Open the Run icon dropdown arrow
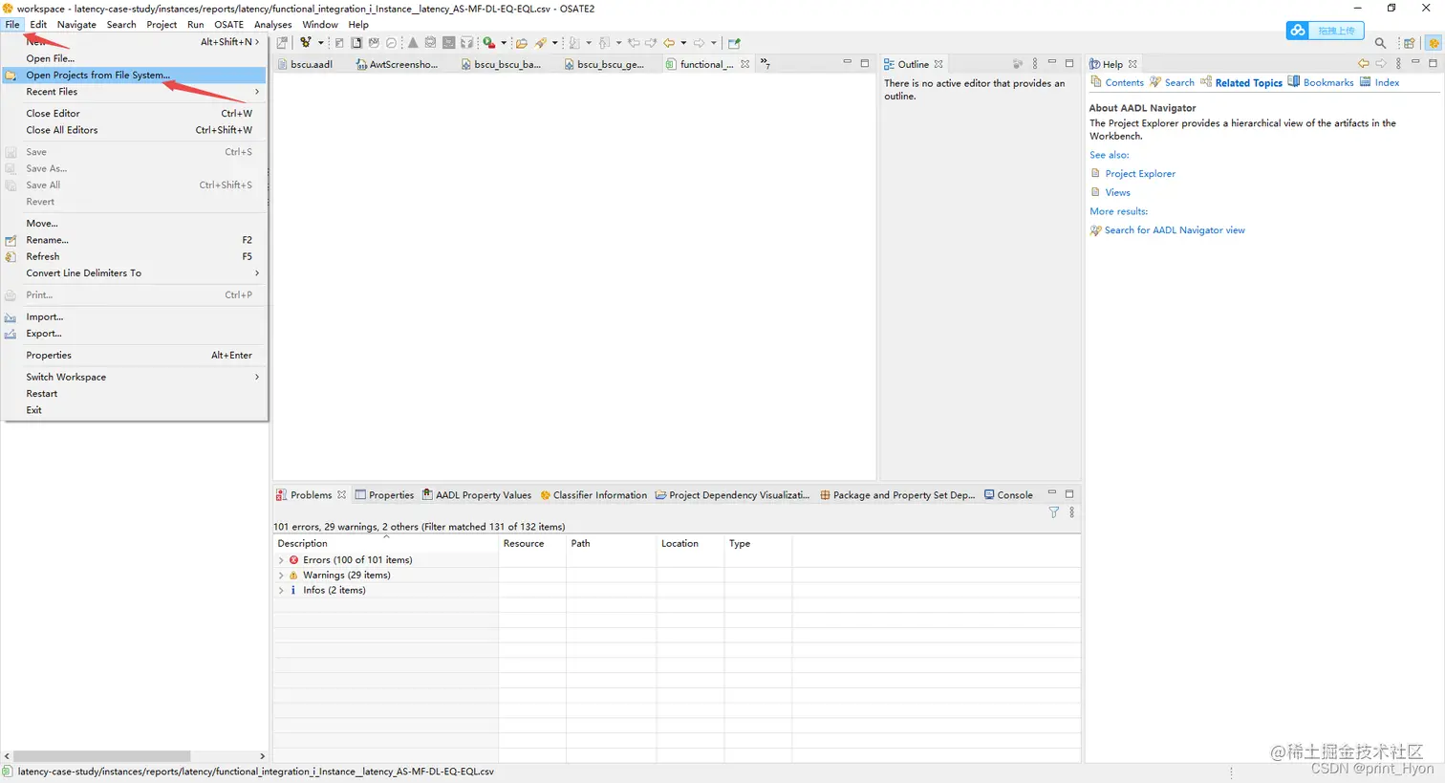This screenshot has width=1445, height=783. click(504, 43)
